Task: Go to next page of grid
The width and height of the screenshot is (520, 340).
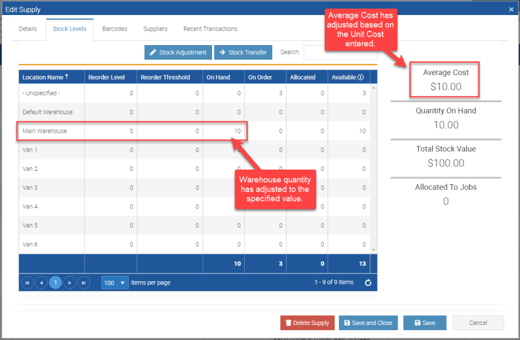Action: (69, 283)
